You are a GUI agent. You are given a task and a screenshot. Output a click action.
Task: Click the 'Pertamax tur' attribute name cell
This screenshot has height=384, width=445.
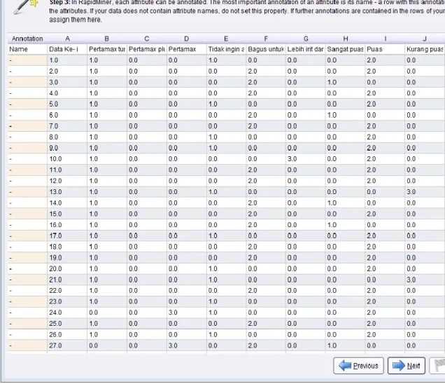click(x=107, y=49)
